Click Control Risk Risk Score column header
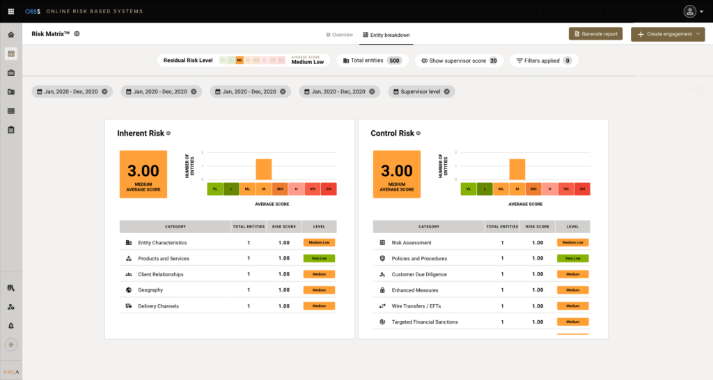 538,226
